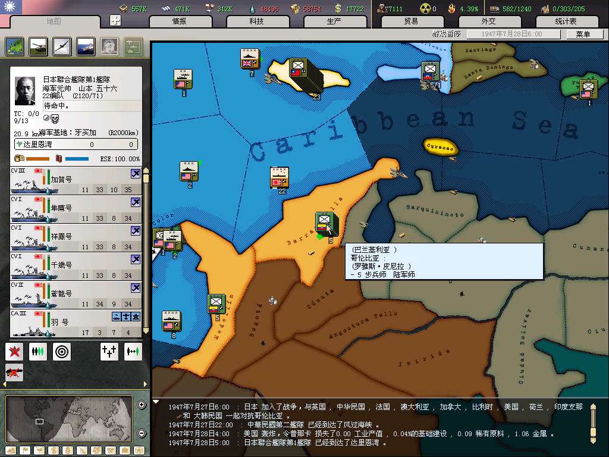Switch to terrain map mode mountain icon
609x457 pixels.
(x=11, y=451)
